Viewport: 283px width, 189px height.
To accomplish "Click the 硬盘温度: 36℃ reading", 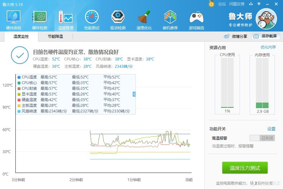I will coord(46,66).
